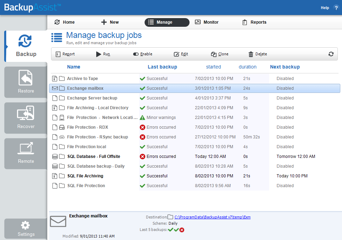Click the refresh icon in the toolbar
The height and width of the screenshot is (240, 342).
tap(331, 54)
